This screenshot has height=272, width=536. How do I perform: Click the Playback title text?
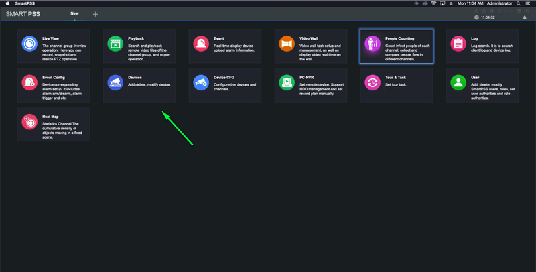pyautogui.click(x=136, y=39)
